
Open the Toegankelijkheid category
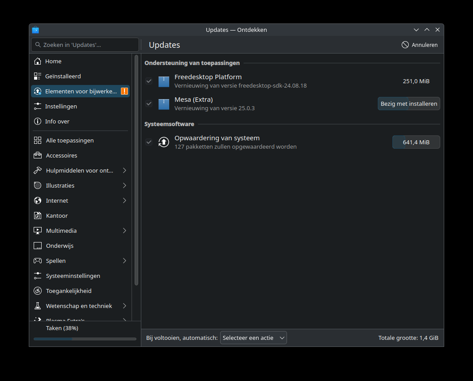80,291
